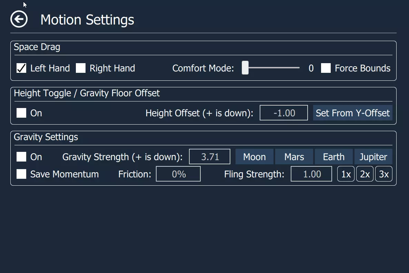The image size is (409, 273).
Task: Select the Mars gravity preset
Action: (294, 157)
